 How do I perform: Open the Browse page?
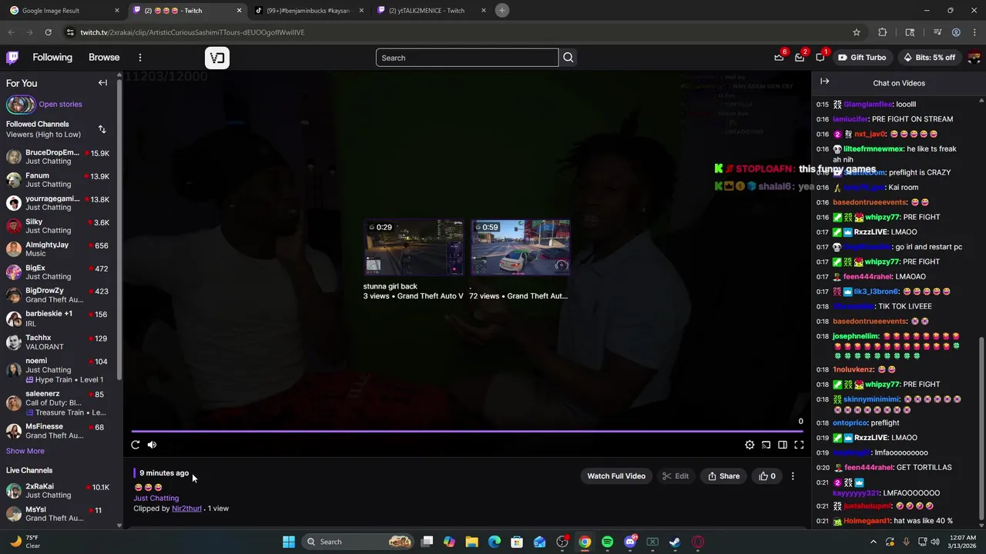pyautogui.click(x=104, y=58)
